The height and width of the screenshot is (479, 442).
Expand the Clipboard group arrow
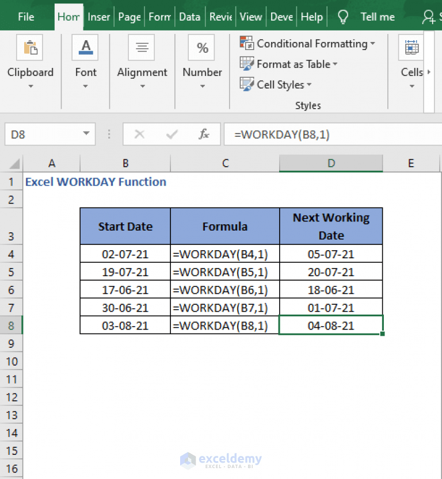[31, 86]
